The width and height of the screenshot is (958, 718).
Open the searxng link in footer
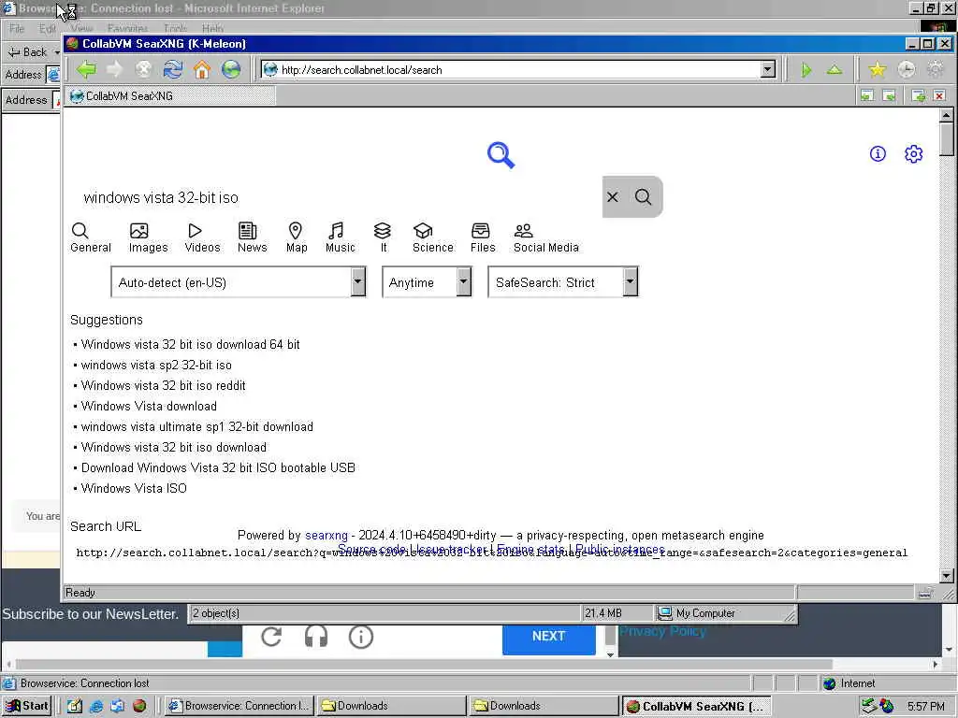click(327, 536)
